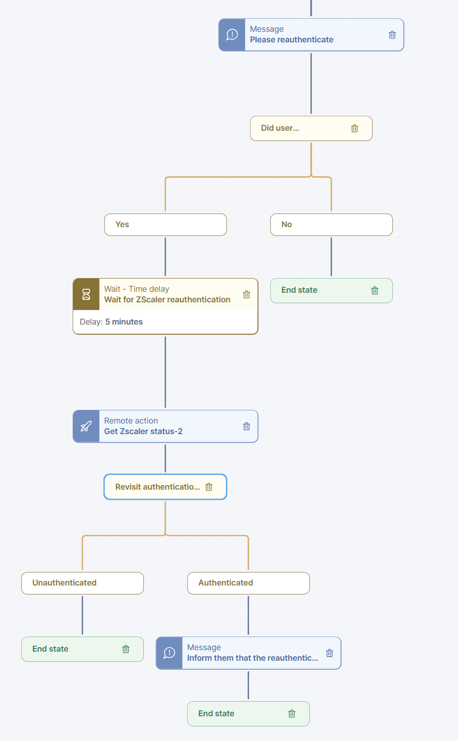
Task: Click the hourglass icon on Wait node
Action: click(x=86, y=294)
